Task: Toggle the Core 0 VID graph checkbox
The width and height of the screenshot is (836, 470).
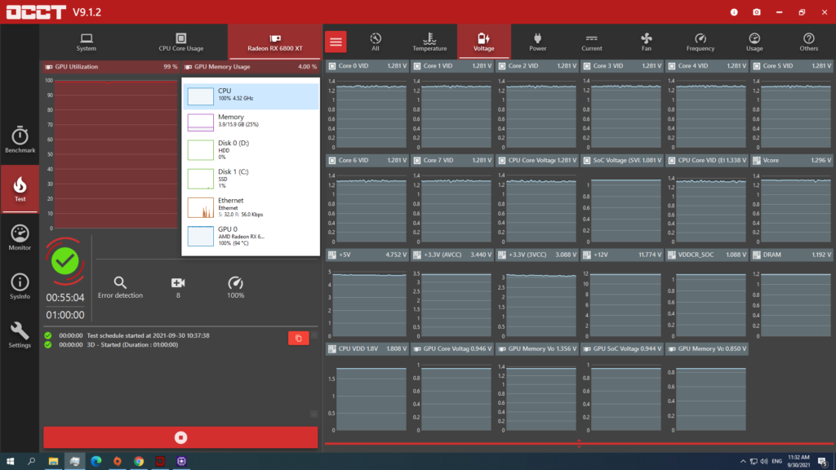Action: pos(332,66)
